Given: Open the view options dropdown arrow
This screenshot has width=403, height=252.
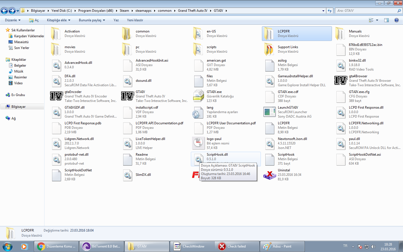Looking at the screenshot, I should [377, 20].
